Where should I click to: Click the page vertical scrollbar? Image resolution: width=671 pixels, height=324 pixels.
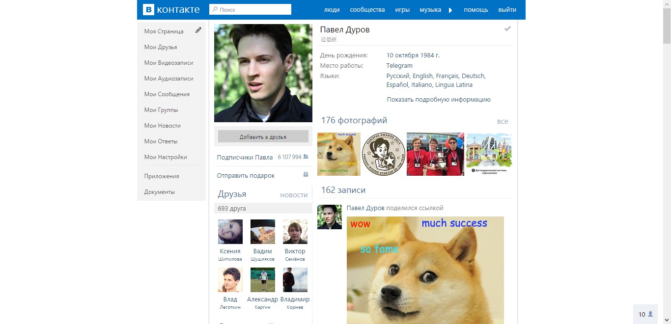(667, 162)
